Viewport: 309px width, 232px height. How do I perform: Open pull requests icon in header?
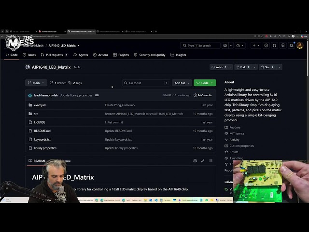(x=275, y=45)
